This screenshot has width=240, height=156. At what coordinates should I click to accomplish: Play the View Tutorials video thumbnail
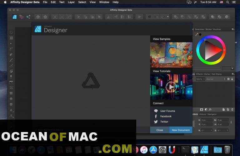click(x=171, y=87)
